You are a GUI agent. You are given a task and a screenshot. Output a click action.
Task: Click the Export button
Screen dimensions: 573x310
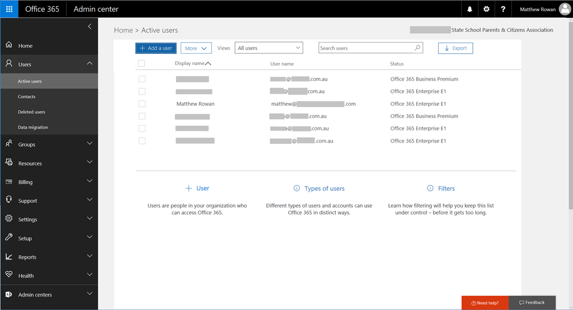coord(455,48)
